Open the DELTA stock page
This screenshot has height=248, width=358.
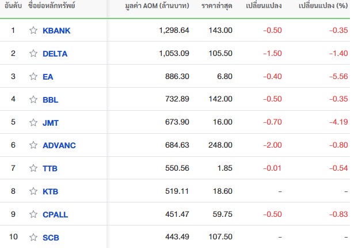point(55,54)
